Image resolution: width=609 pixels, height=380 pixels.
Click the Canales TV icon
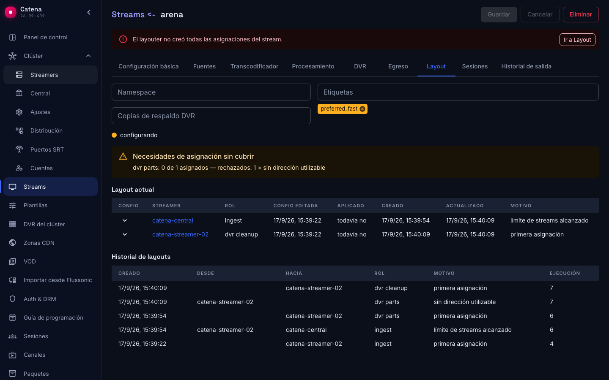click(13, 355)
